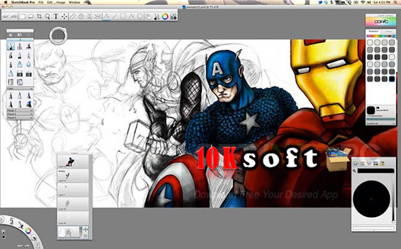The height and width of the screenshot is (249, 401).
Task: Select the pencil brush in brush palette
Action: coord(11,46)
